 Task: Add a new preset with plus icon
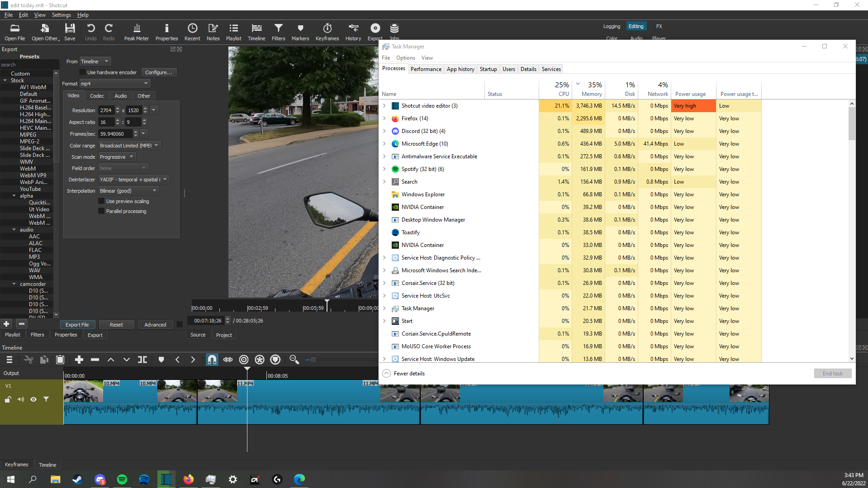point(6,324)
